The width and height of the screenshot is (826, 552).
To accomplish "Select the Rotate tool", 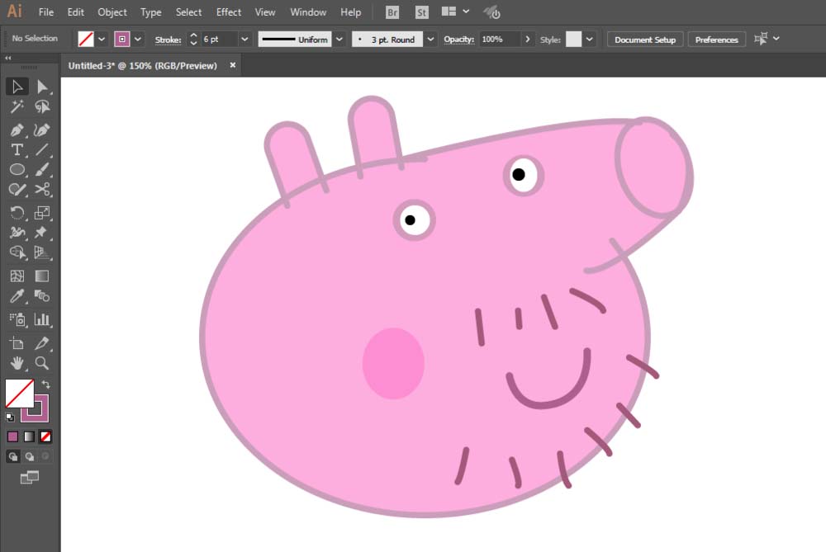I will pos(17,213).
